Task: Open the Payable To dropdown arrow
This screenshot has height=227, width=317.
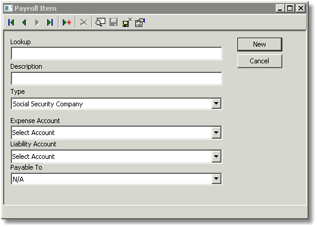Action: coord(216,179)
